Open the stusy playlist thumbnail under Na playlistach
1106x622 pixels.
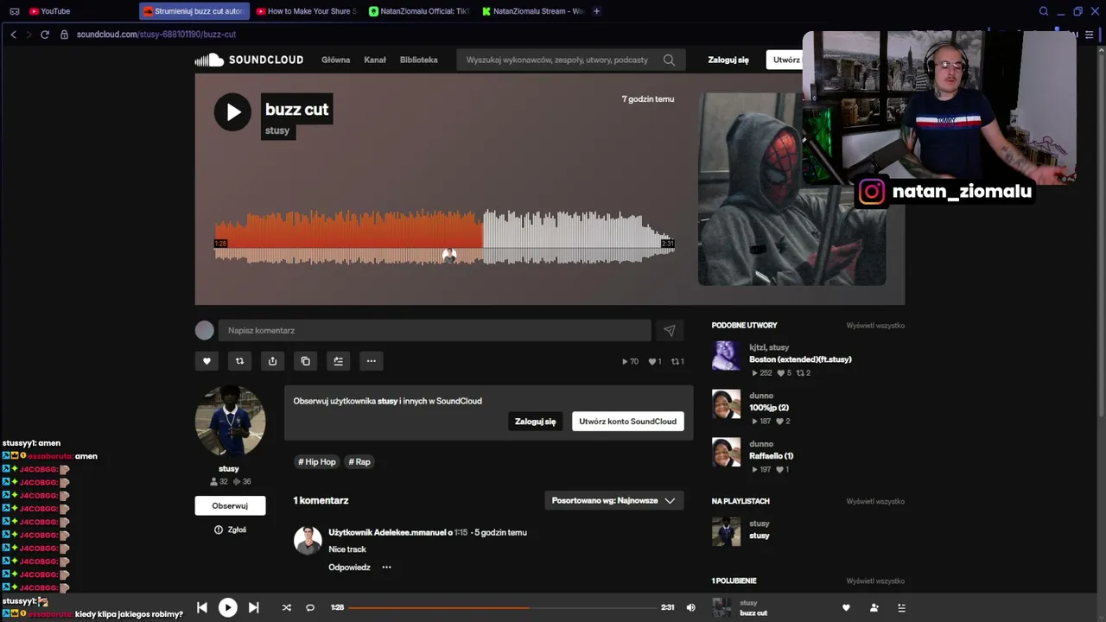[726, 531]
